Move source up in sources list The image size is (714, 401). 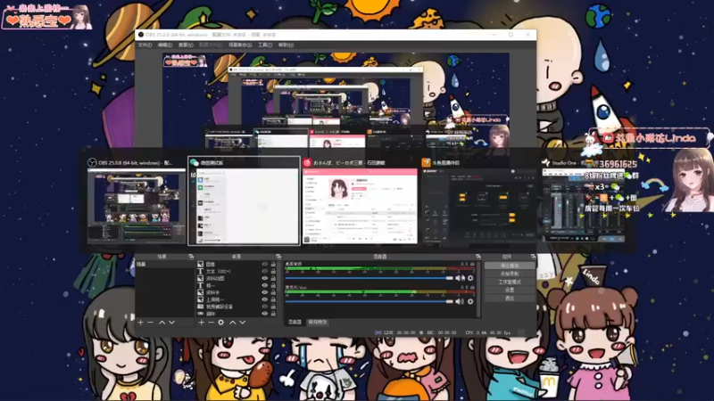tap(233, 323)
